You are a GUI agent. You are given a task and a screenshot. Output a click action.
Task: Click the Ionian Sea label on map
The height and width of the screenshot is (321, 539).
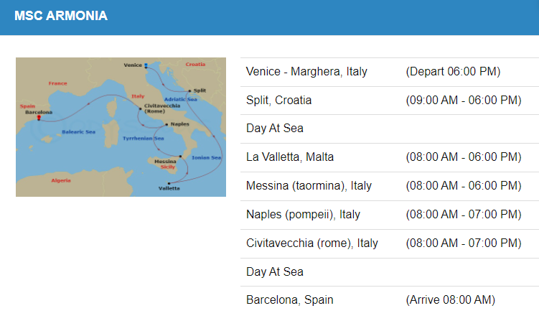tap(206, 157)
